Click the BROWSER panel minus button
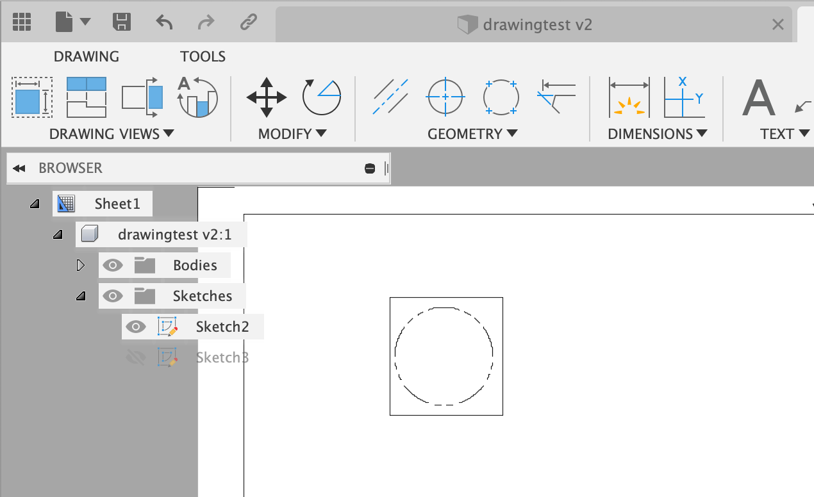This screenshot has width=814, height=497. point(370,168)
